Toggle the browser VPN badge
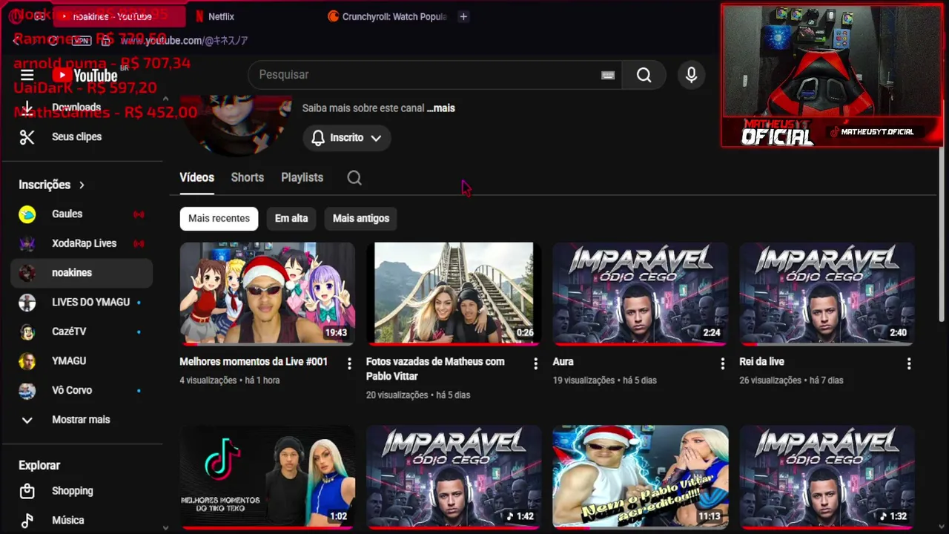Image resolution: width=949 pixels, height=534 pixels. pos(82,41)
